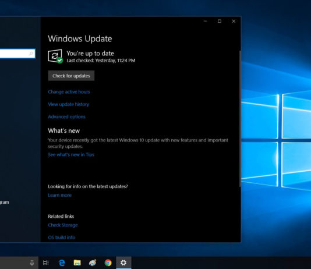The width and height of the screenshot is (311, 269).
Task: Open Task View from taskbar
Action: (46, 263)
